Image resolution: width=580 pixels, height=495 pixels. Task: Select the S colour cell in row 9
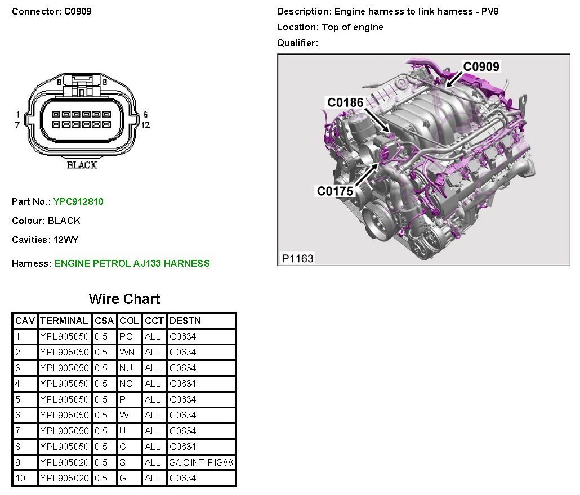129,462
